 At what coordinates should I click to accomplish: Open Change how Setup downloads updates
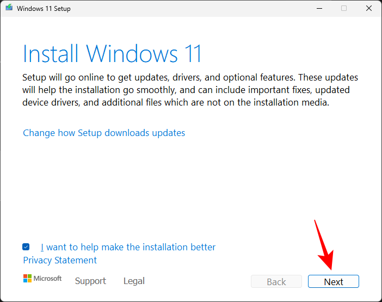104,133
